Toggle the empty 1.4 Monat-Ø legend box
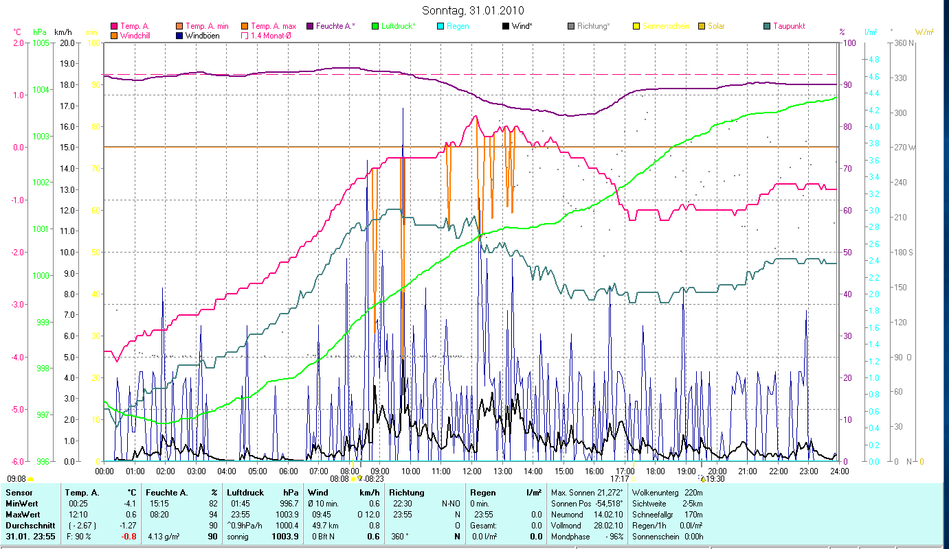The width and height of the screenshot is (949, 549). pos(245,36)
